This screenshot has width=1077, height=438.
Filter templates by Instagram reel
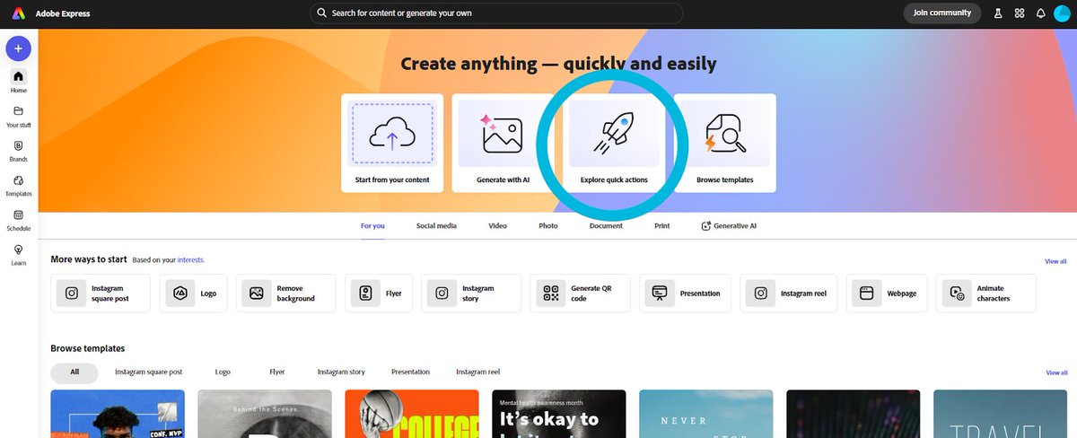478,372
